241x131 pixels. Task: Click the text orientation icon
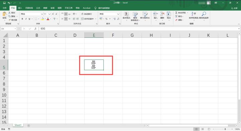74,14
